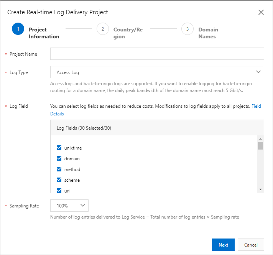The image size is (273, 255).
Task: Click step 3 circle icon
Action: pos(187,29)
